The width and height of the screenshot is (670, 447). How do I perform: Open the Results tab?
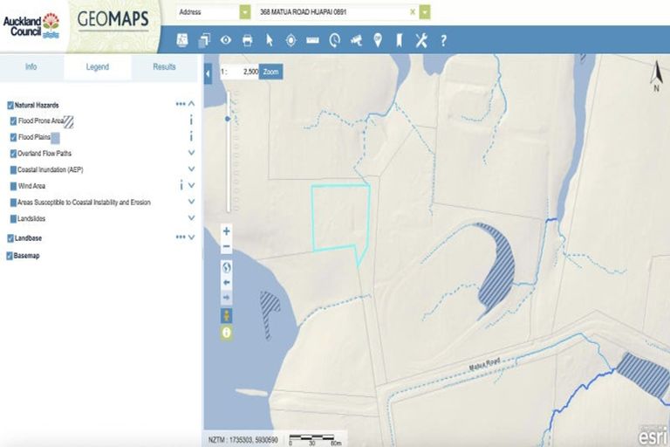click(x=164, y=67)
